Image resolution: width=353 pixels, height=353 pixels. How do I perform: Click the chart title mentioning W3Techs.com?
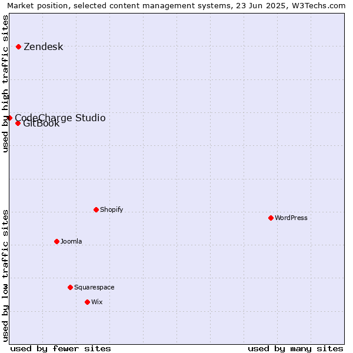pos(176,6)
